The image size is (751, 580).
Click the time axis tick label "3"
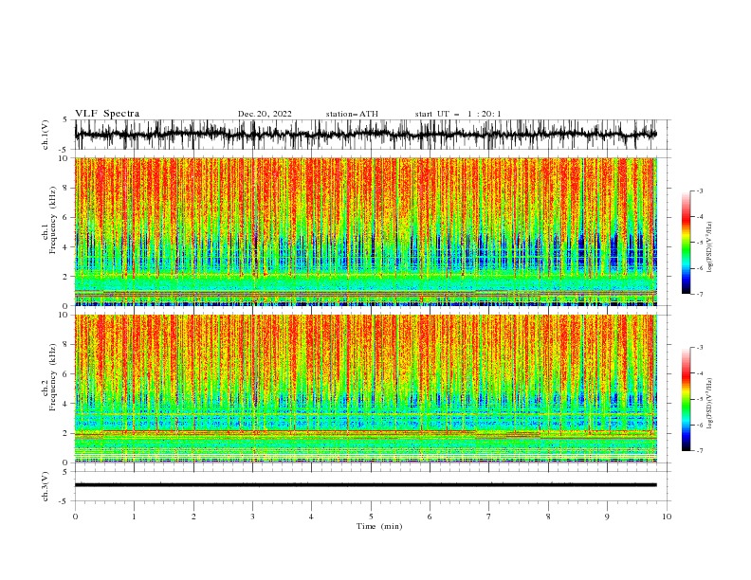(252, 517)
